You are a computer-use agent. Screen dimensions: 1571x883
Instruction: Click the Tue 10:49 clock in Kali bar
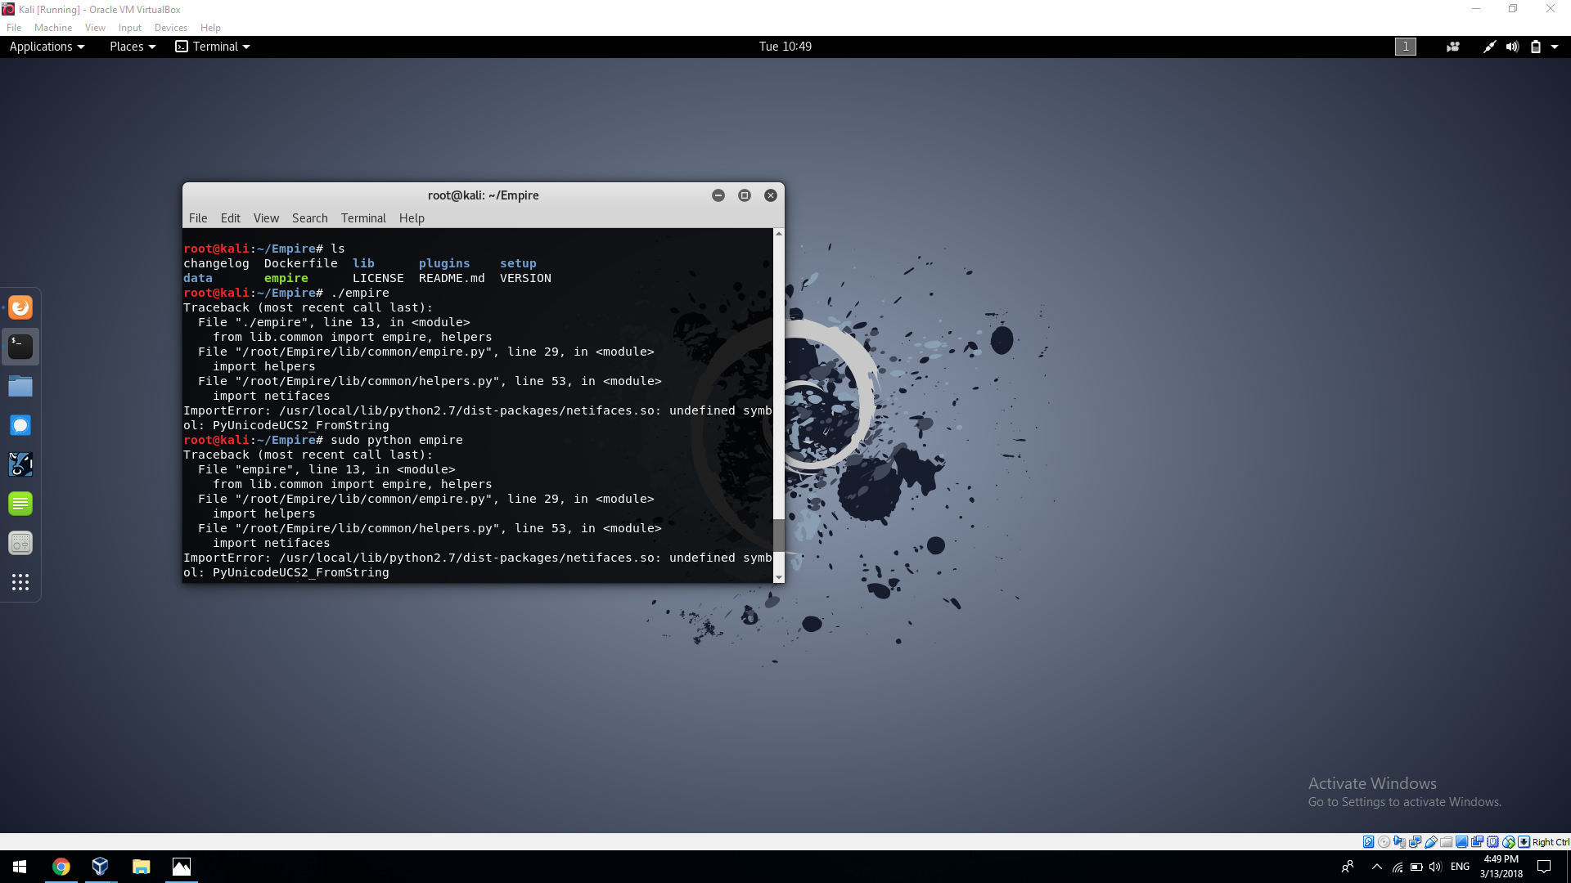tap(785, 47)
